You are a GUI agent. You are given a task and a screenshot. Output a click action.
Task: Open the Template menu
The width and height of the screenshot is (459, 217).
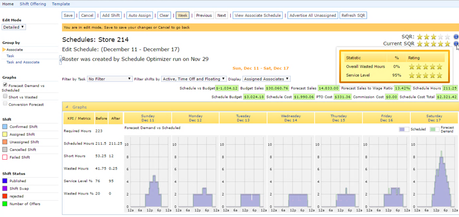pyautogui.click(x=61, y=4)
